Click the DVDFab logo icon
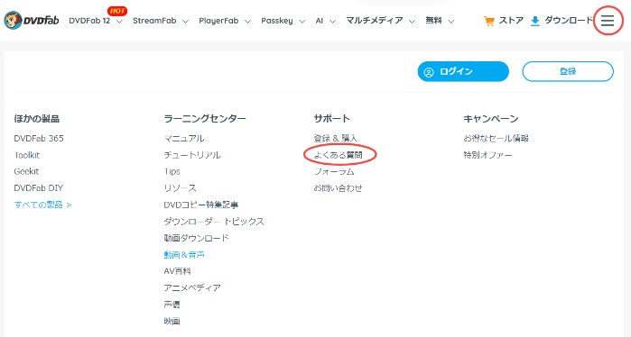The image size is (631, 337). click(x=32, y=21)
